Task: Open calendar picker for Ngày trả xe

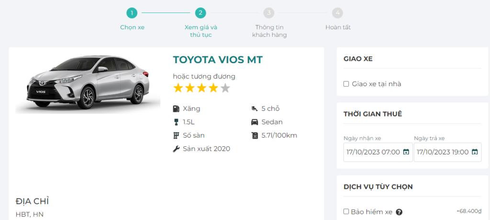Action: click(x=475, y=152)
